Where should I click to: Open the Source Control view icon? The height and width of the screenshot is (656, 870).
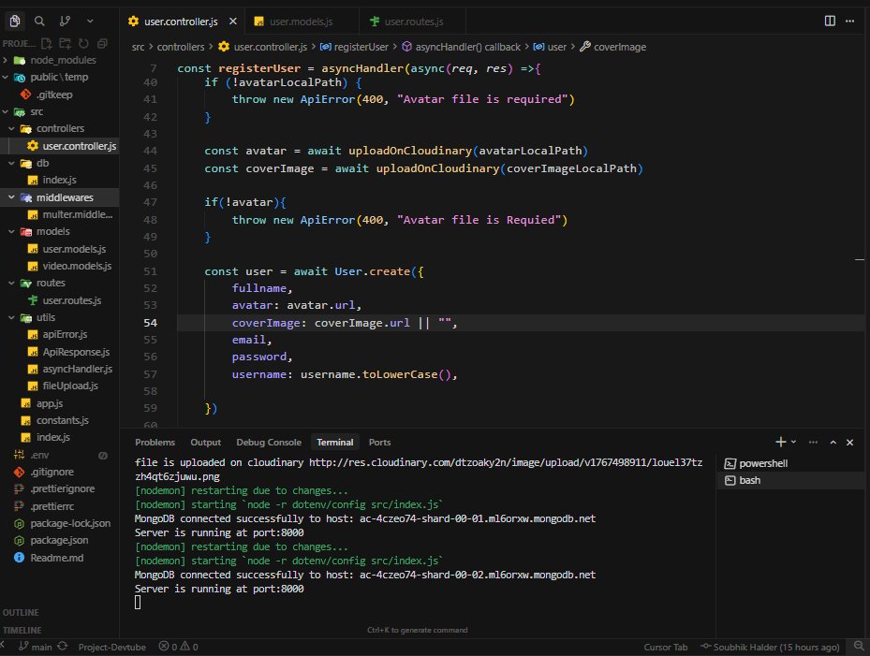[65, 22]
